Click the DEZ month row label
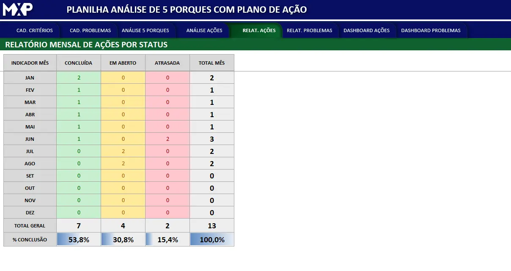Image resolution: width=511 pixels, height=271 pixels. point(30,213)
